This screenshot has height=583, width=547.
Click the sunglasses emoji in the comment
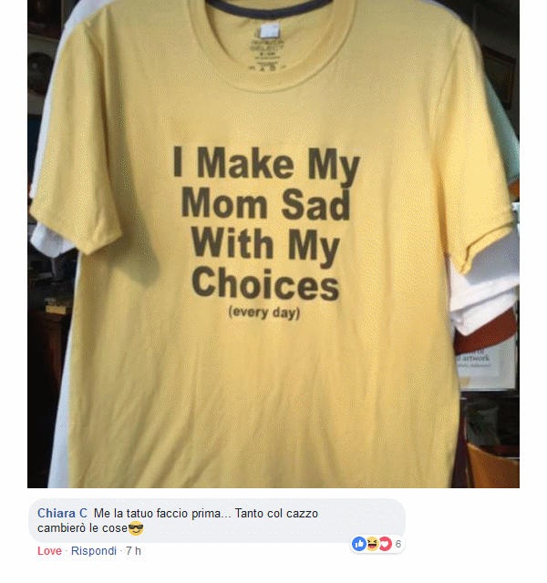(x=136, y=528)
